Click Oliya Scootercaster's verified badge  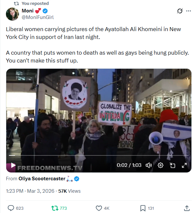(x=76, y=179)
